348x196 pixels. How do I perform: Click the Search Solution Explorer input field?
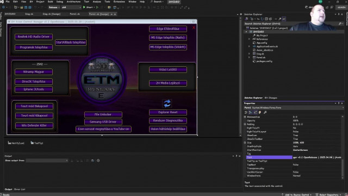pyautogui.click(x=291, y=23)
